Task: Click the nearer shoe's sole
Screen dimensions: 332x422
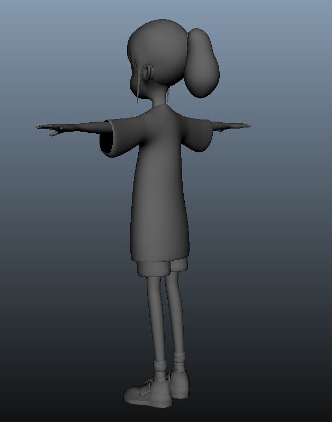Action: [146, 403]
